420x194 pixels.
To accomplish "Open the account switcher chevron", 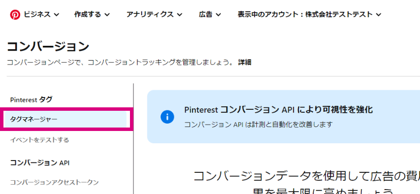I will 378,15.
